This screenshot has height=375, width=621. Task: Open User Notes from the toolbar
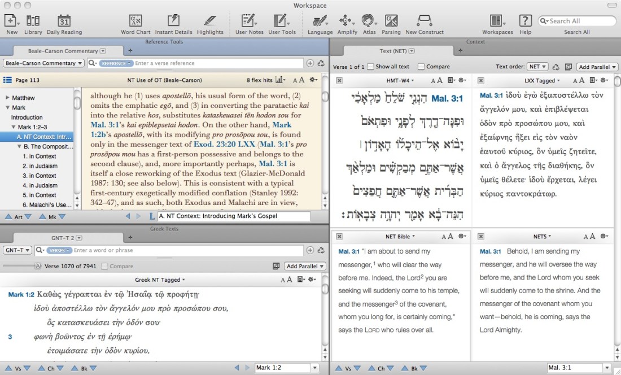[x=248, y=21]
